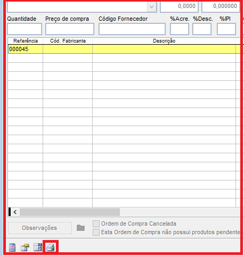Viewport: 244px width, 256px height.
Task: Click the Observações button
Action: coord(40,228)
